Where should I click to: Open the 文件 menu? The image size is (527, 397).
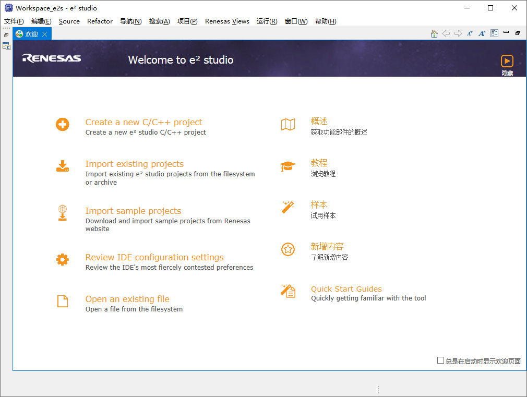point(13,21)
